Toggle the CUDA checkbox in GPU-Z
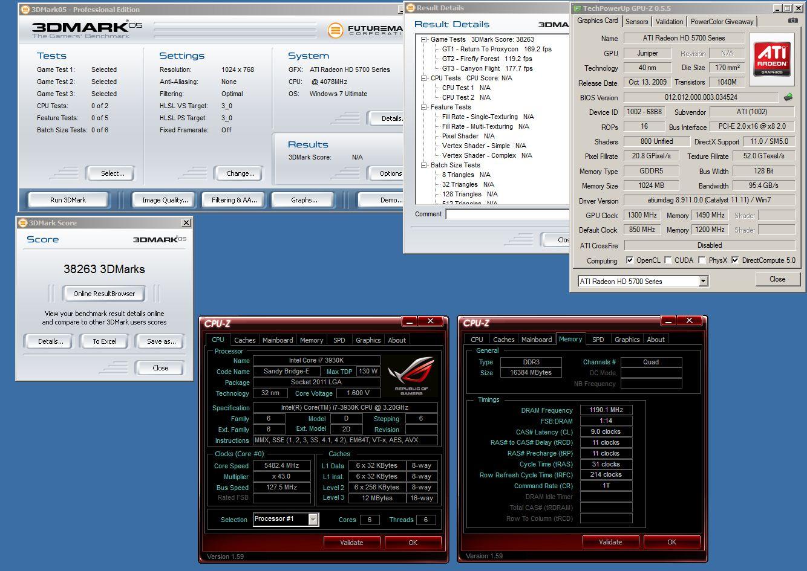The image size is (807, 571). point(668,260)
